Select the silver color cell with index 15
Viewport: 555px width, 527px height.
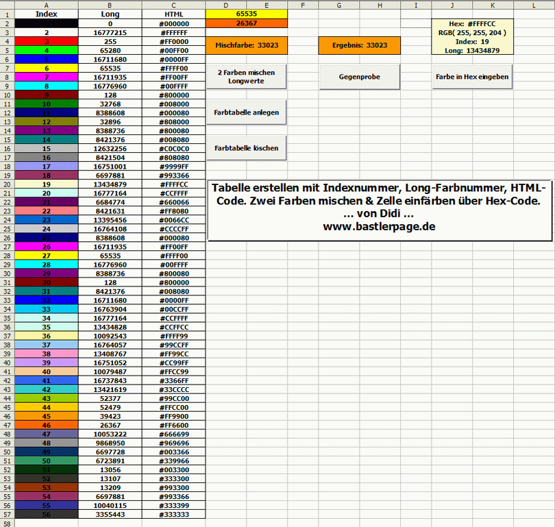[47, 149]
